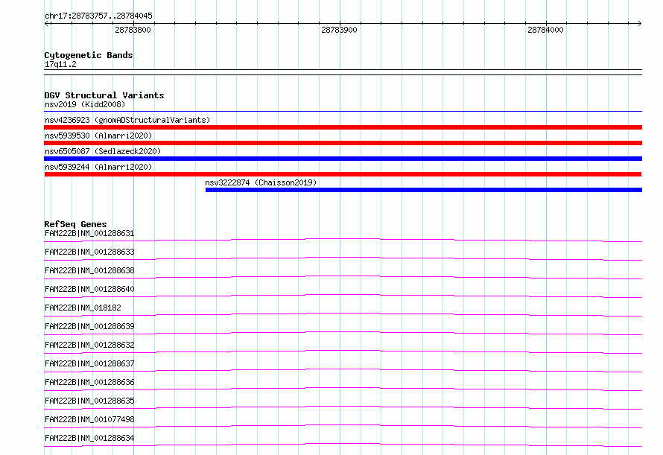This screenshot has height=455, width=663.
Task: Click the red bar for nsv5939530
Action: pos(343,143)
